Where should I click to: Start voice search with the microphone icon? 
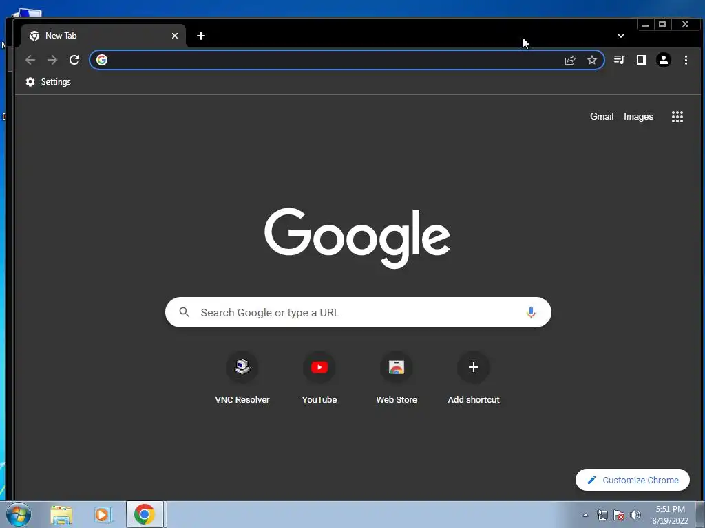(x=531, y=313)
